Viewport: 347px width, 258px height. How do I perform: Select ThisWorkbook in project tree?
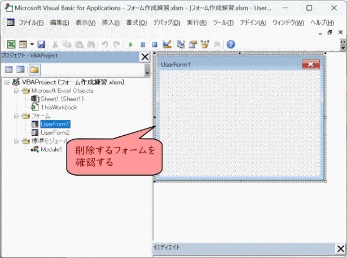click(59, 108)
